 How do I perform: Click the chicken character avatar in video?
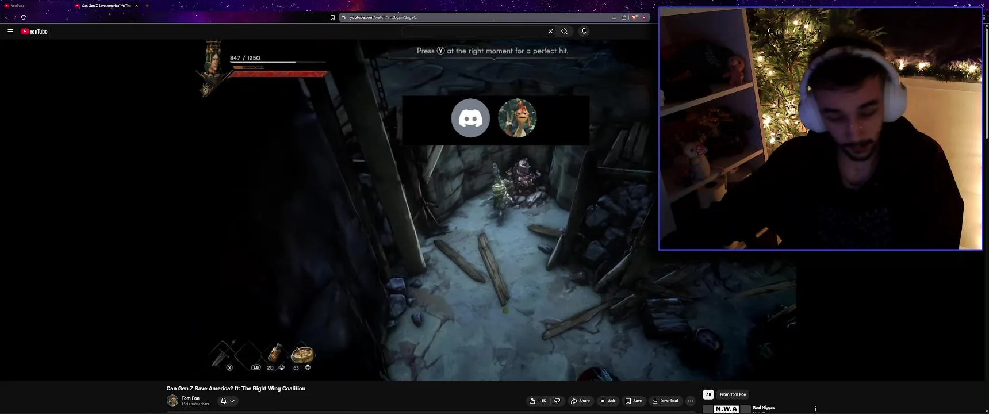pyautogui.click(x=517, y=118)
